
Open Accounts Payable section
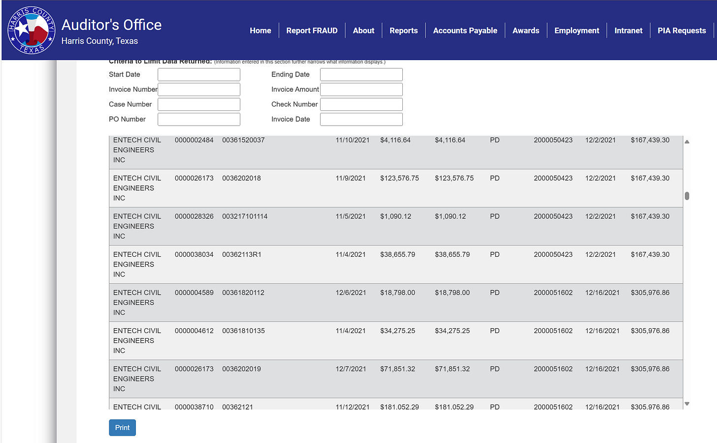[465, 31]
